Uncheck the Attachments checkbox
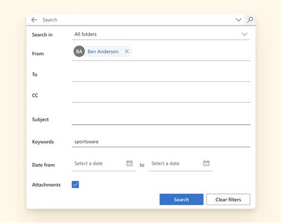This screenshot has width=282, height=223. 75,184
